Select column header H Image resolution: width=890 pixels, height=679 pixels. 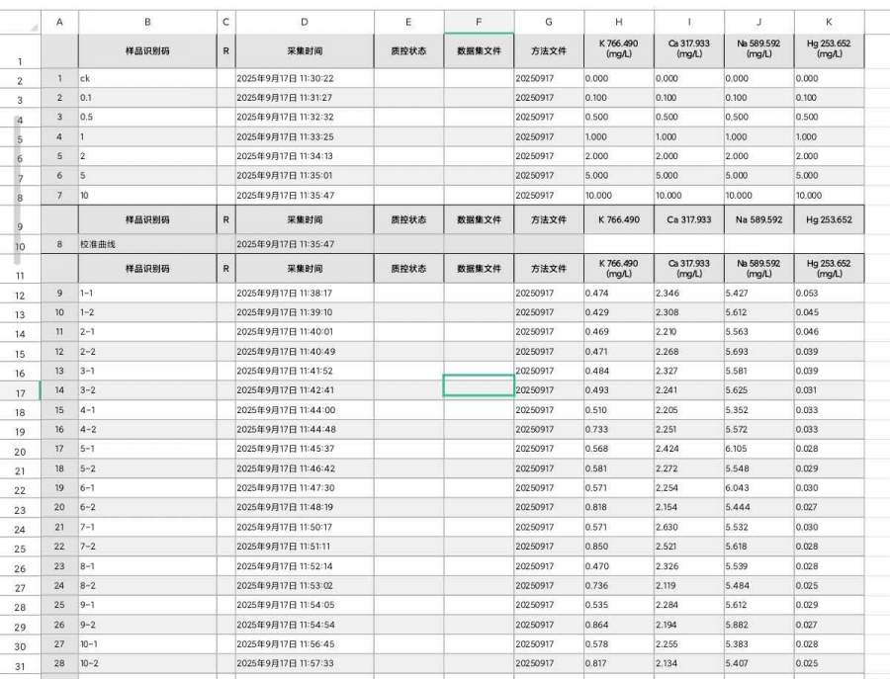pyautogui.click(x=618, y=22)
